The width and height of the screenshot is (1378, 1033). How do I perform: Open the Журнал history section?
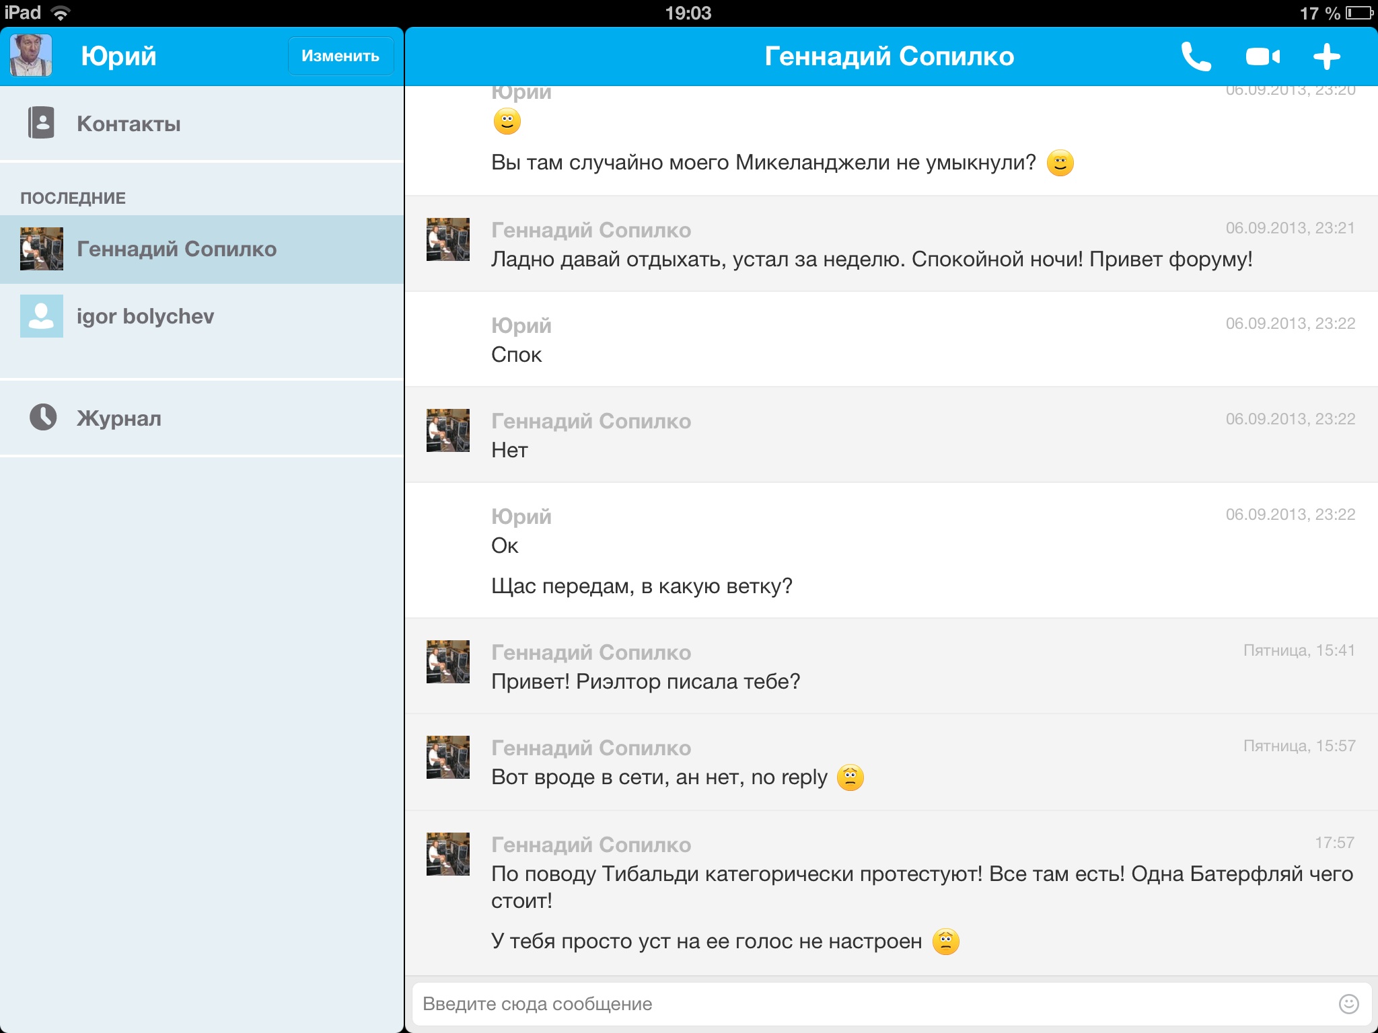coord(119,418)
